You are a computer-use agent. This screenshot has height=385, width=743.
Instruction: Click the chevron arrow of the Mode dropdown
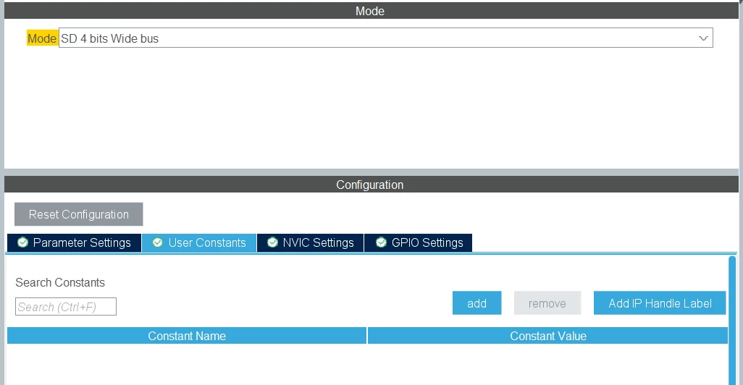[x=703, y=38]
